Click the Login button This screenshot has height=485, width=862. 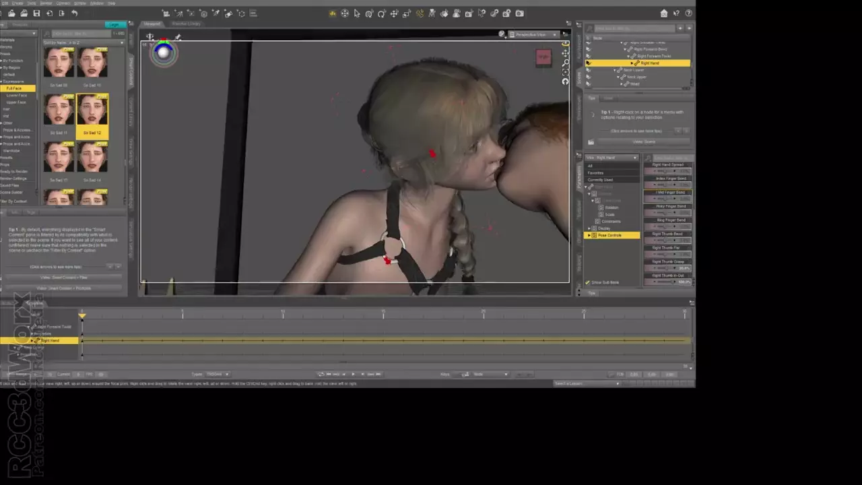116,24
